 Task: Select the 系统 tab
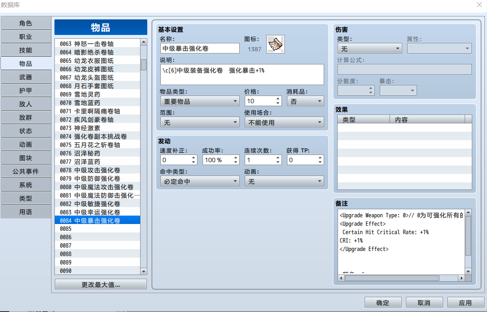(26, 185)
